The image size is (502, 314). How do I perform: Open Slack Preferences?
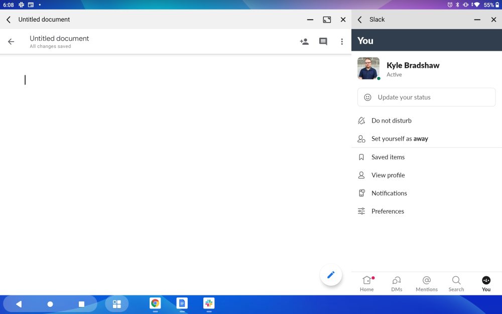[387, 212]
